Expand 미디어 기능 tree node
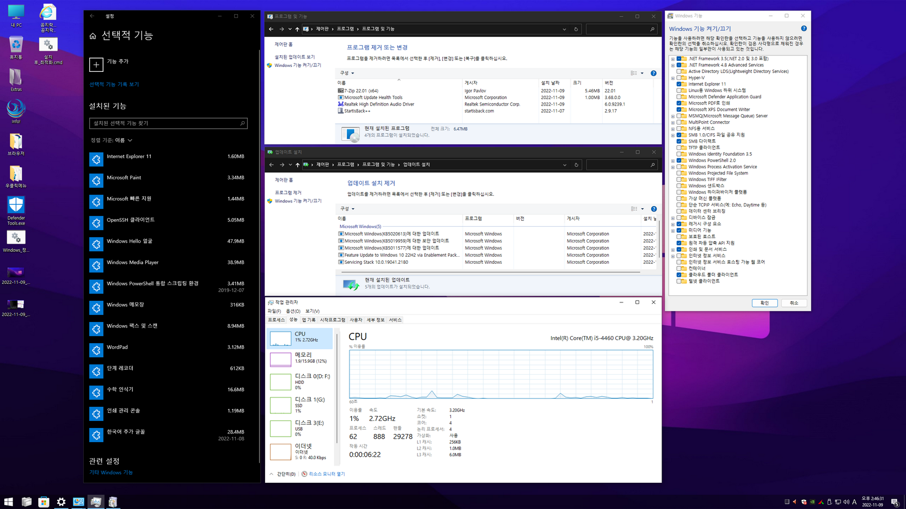 pyautogui.click(x=673, y=231)
